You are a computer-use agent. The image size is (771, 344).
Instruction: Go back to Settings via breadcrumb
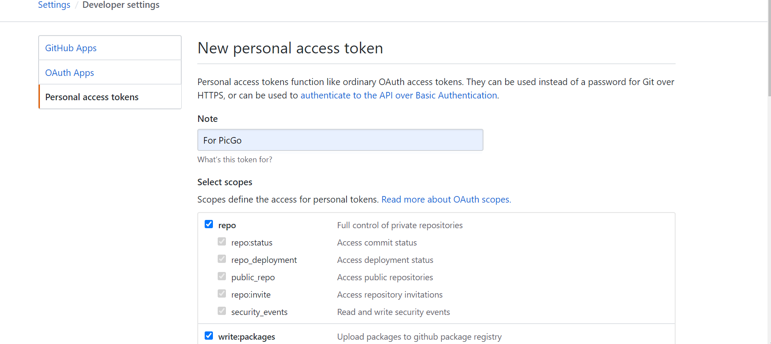tap(54, 5)
